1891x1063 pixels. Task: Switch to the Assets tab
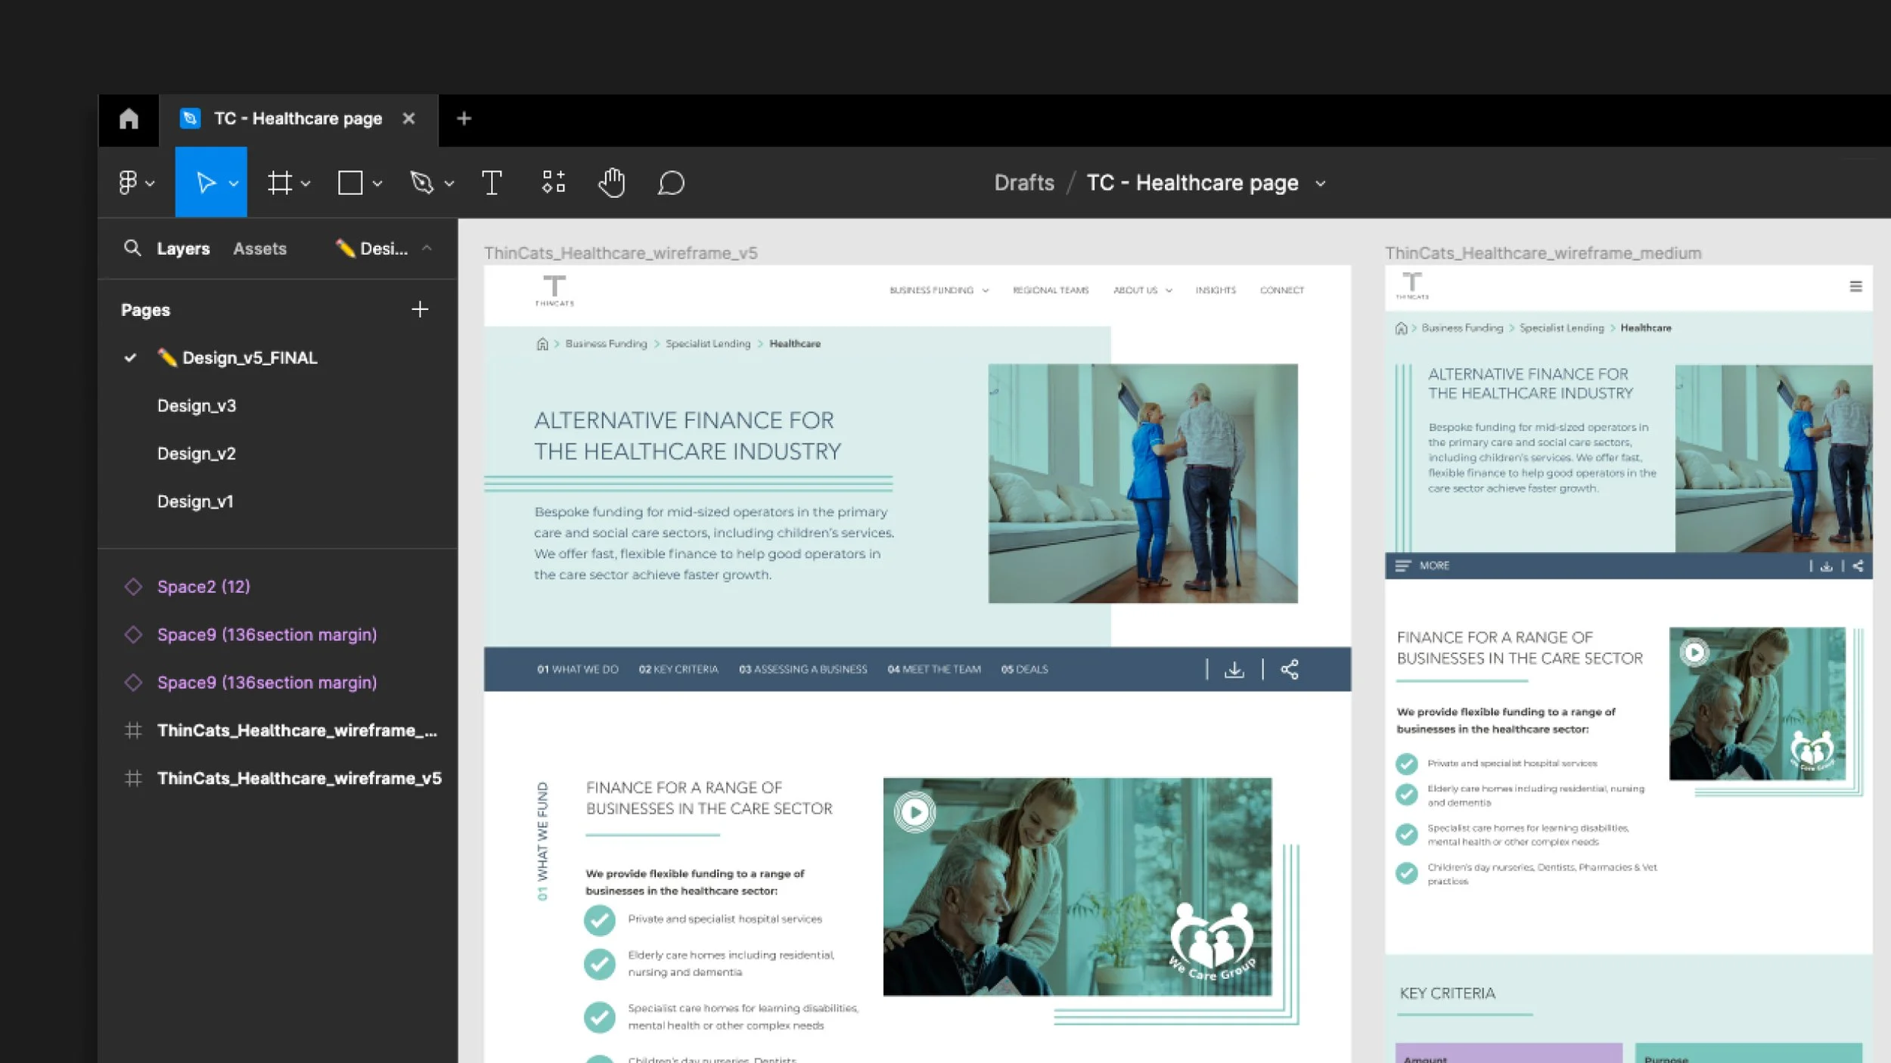259,249
